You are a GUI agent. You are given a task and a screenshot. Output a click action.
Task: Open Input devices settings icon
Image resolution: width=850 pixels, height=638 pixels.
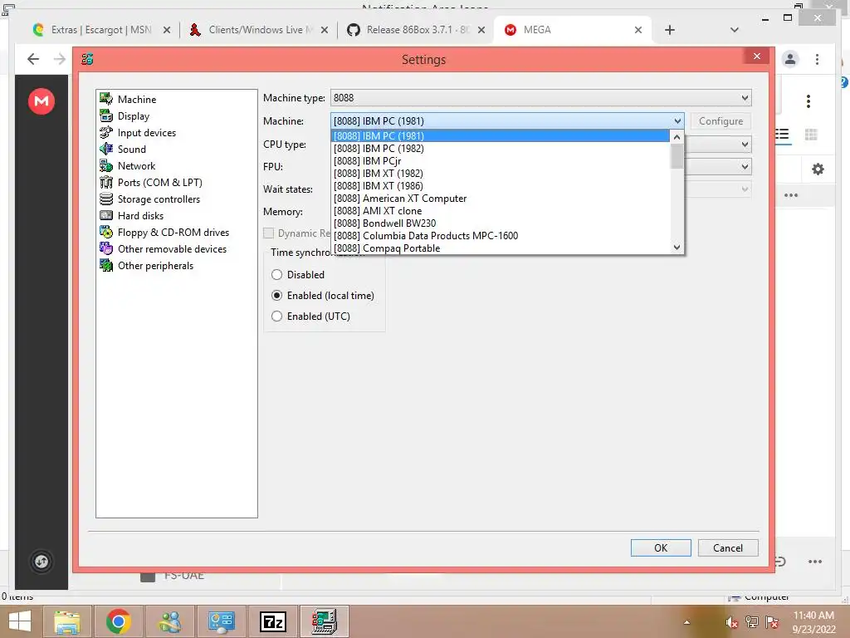click(106, 132)
